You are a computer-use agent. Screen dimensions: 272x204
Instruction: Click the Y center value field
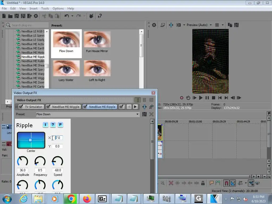(x=57, y=146)
